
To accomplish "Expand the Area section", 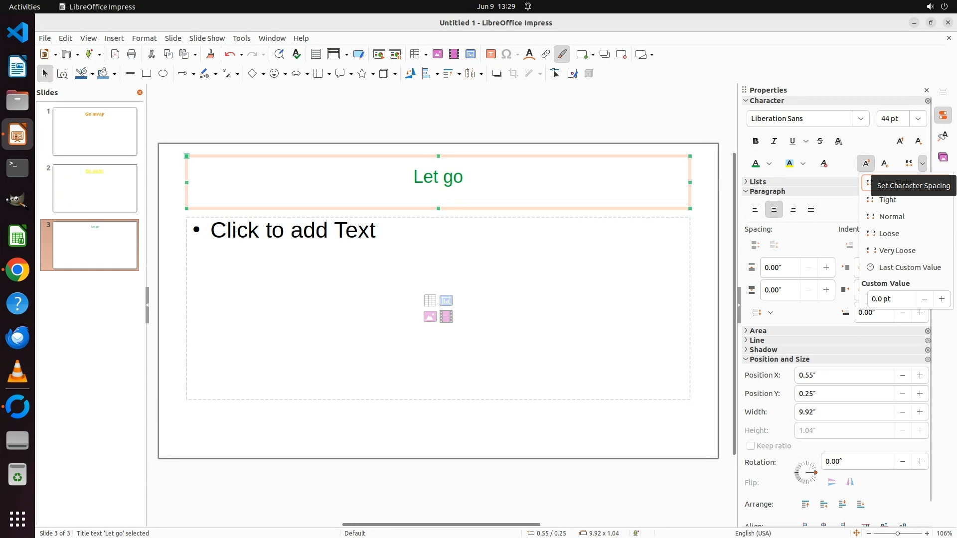I will [x=758, y=331].
